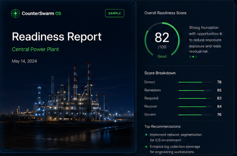Click the 'Good' rating label under gauge
The image size is (237, 156).
[162, 56]
